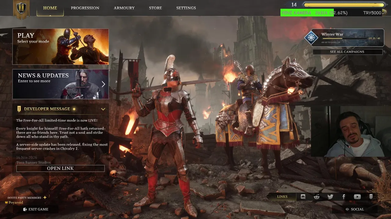Image resolution: width=391 pixels, height=219 pixels.
Task: Switch to the Home tab
Action: point(50,8)
